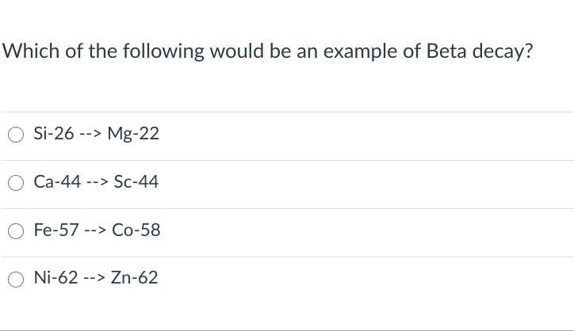Click the Beta decay question text

tap(268, 51)
